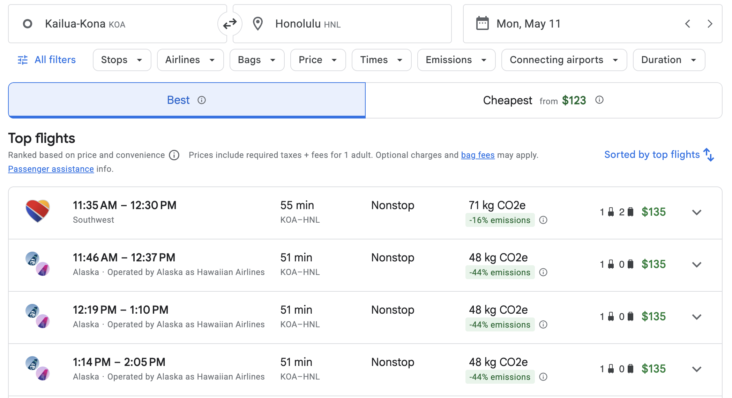Image resolution: width=732 pixels, height=398 pixels.
Task: Open emissions info for 1:14 PM flight
Action: tap(543, 377)
